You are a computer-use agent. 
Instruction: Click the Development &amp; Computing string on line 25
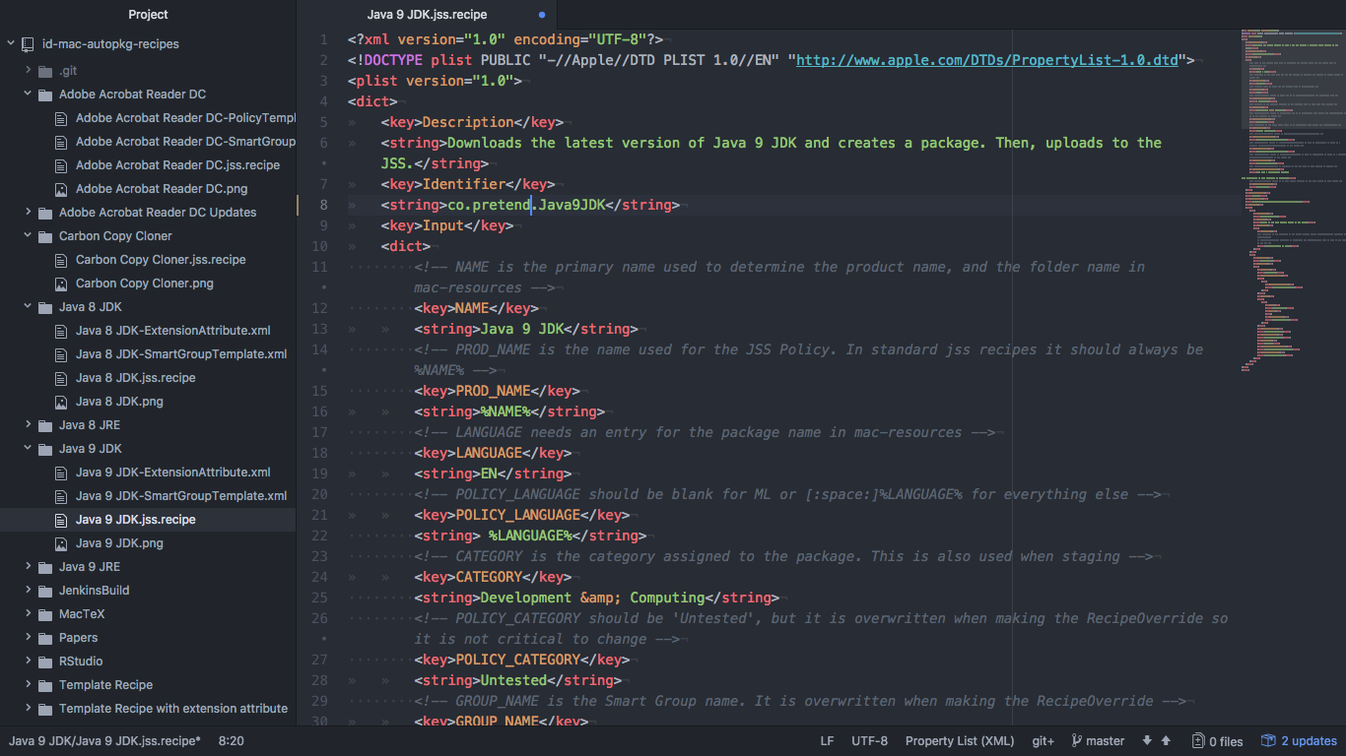tap(592, 598)
